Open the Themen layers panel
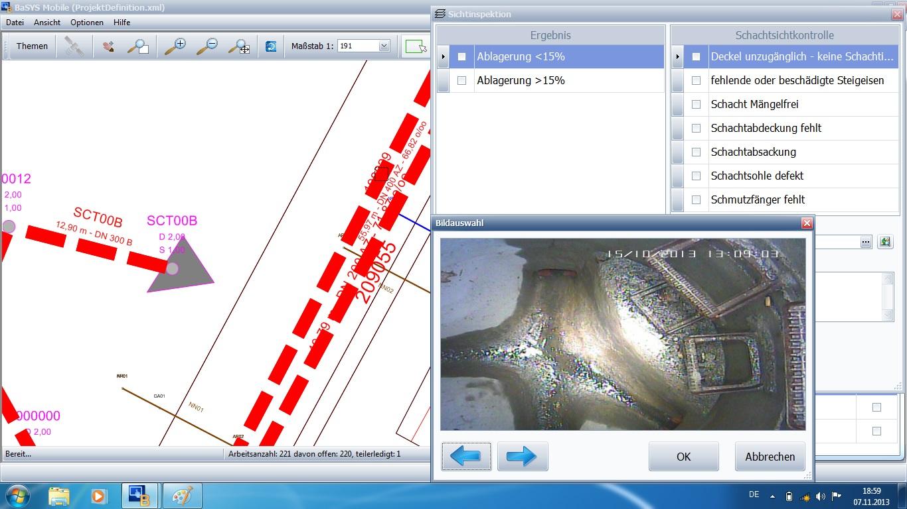Screen dimensions: 907x509 click(32, 46)
